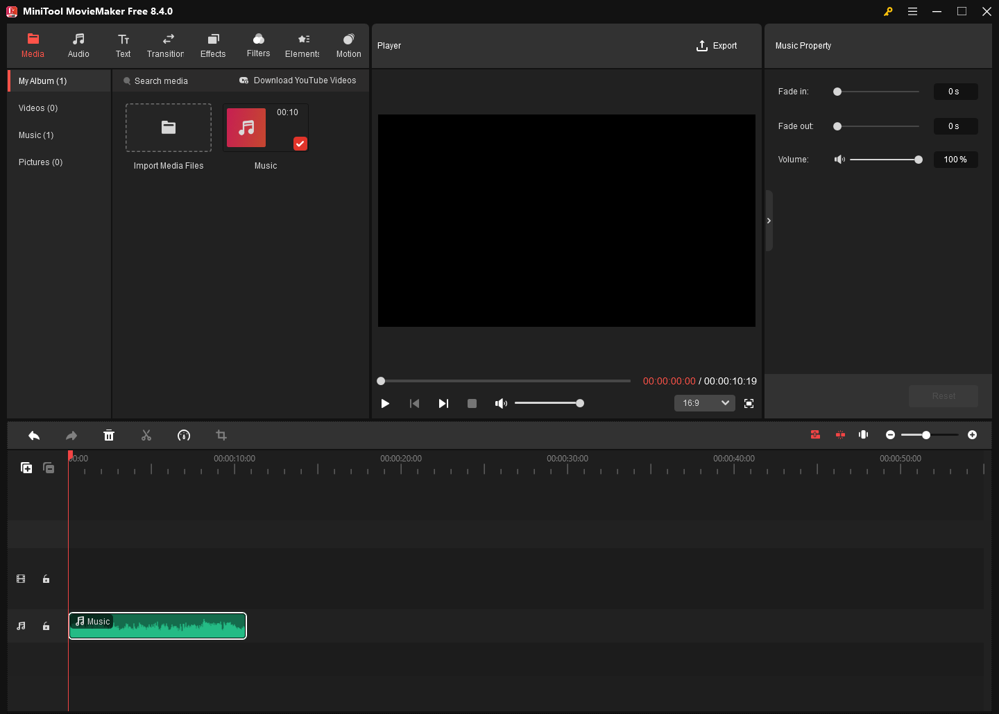
Task: Collapse the Music Property panel with the chevron
Action: pos(769,220)
